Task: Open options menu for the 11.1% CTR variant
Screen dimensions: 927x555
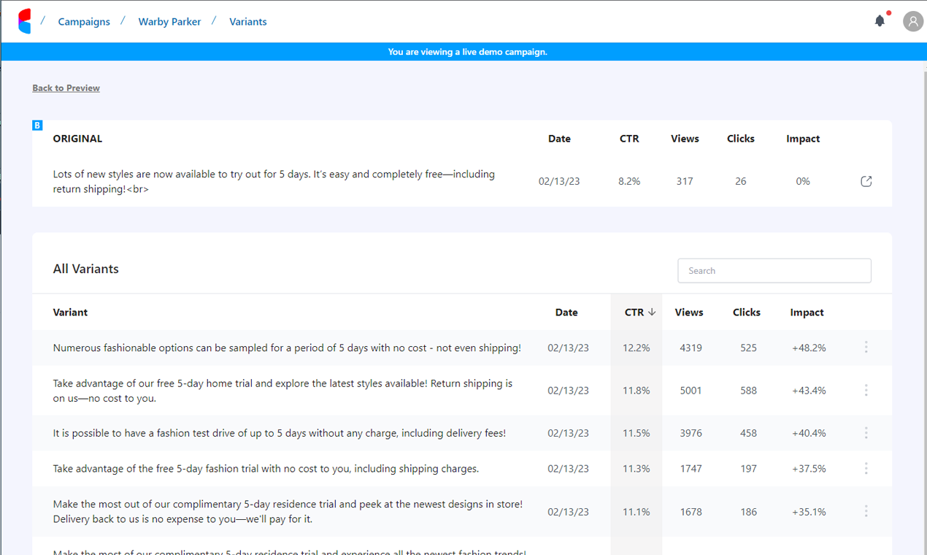Action: click(866, 511)
